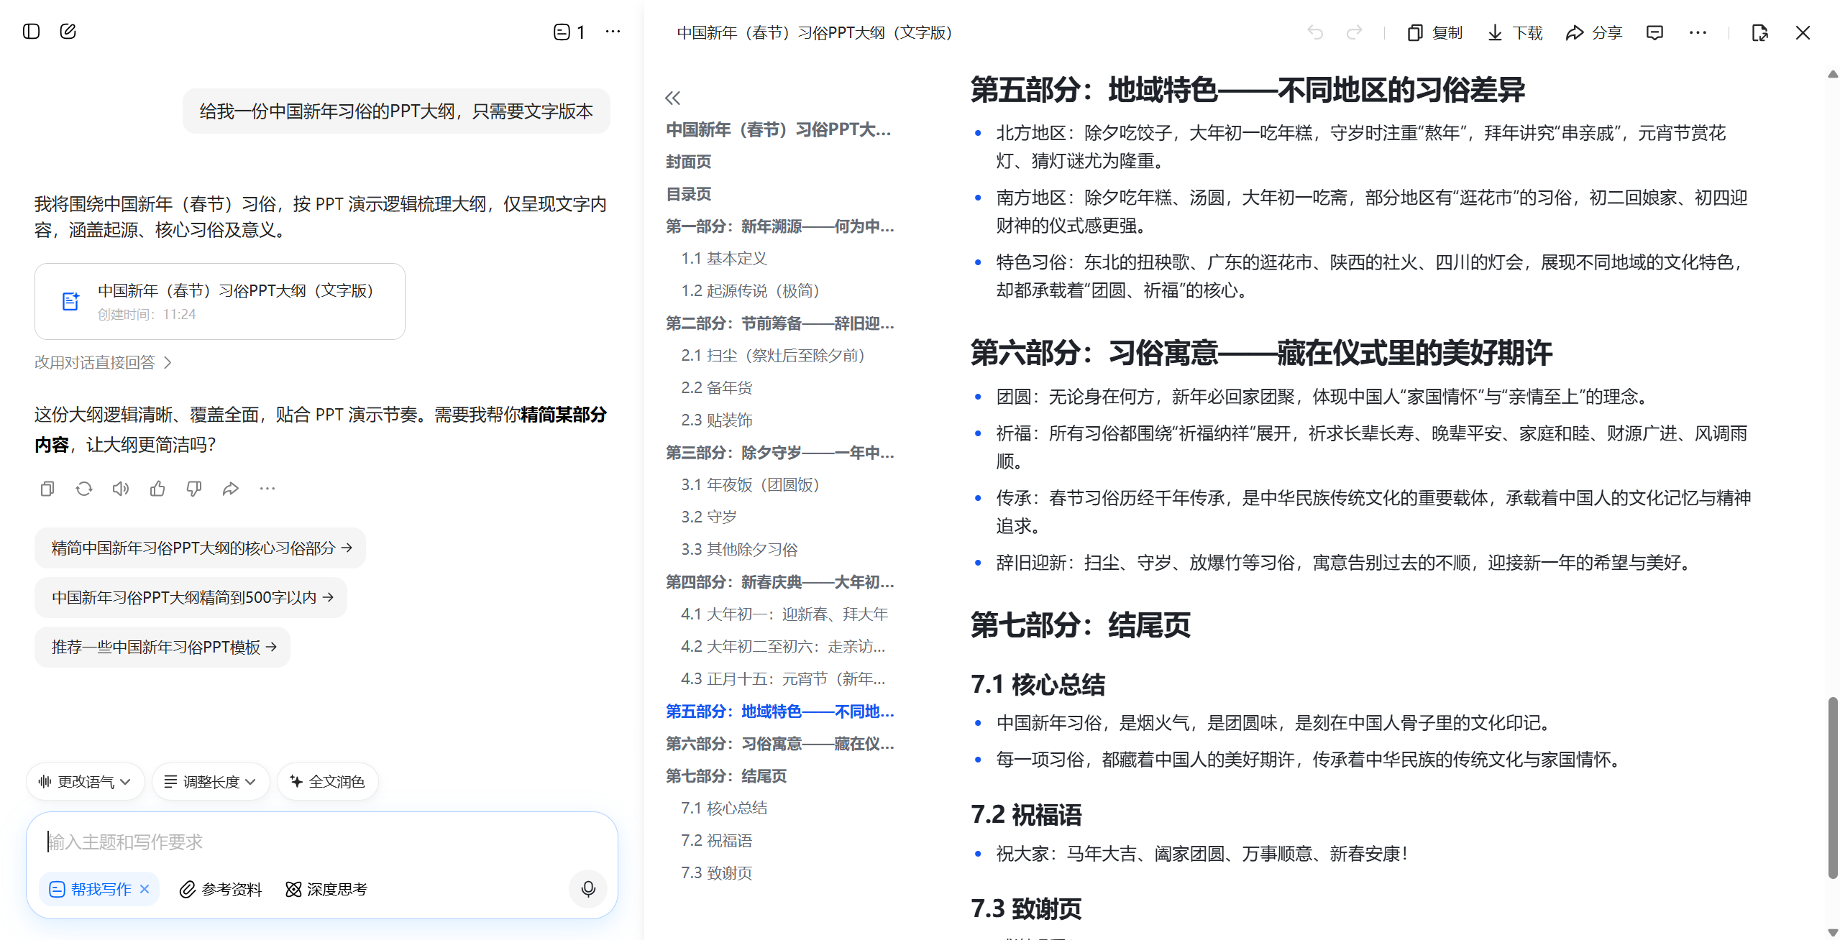Screen dimensions: 1840x940
Task: Jump to 第六部分 in outline
Action: click(779, 744)
